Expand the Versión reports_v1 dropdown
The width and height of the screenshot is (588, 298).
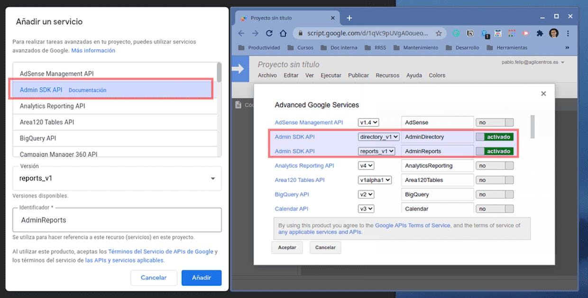pyautogui.click(x=117, y=178)
